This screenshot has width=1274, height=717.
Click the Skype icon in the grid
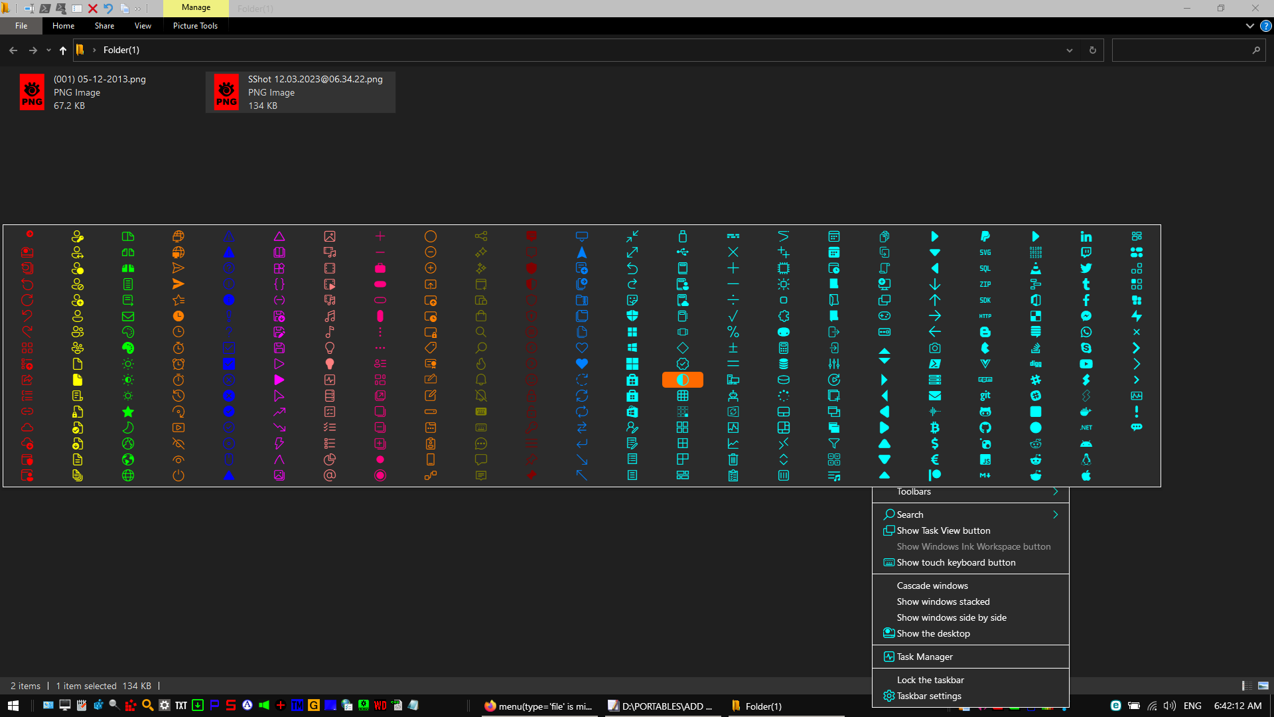pyautogui.click(x=1086, y=348)
